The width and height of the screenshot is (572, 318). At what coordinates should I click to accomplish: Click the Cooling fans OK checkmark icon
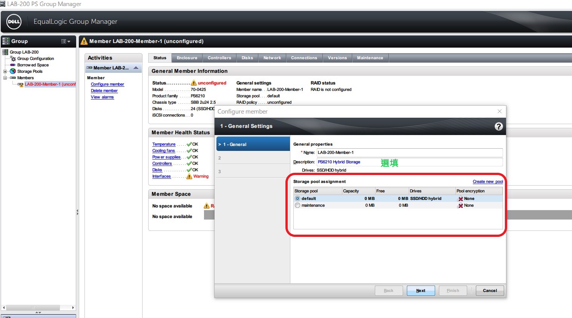189,151
